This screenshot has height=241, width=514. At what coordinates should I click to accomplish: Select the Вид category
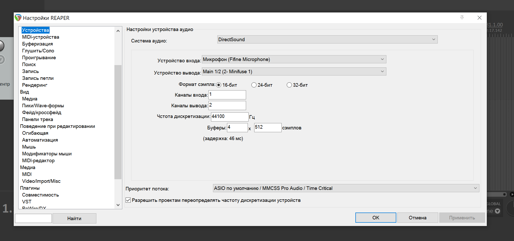point(24,92)
